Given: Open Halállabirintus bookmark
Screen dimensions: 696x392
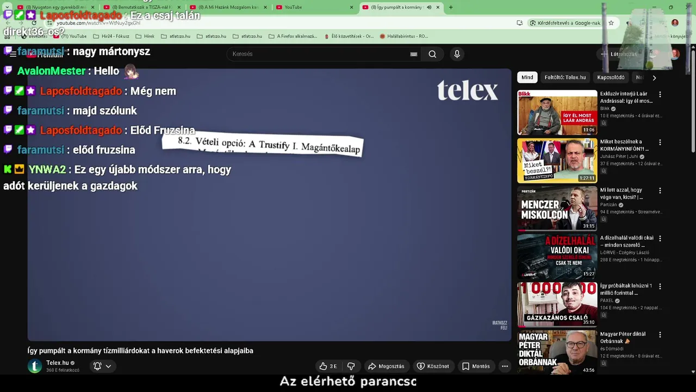Looking at the screenshot, I should pyautogui.click(x=403, y=36).
